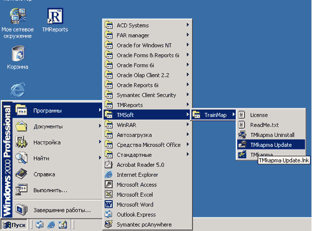The width and height of the screenshot is (312, 231).
Task: Click TMkapma Uninstall entry
Action: pos(271,134)
